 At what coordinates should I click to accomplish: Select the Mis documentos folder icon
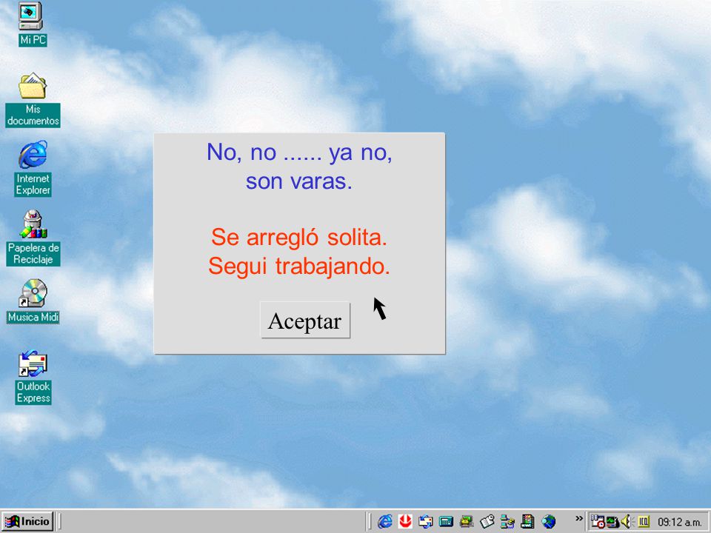[x=33, y=100]
